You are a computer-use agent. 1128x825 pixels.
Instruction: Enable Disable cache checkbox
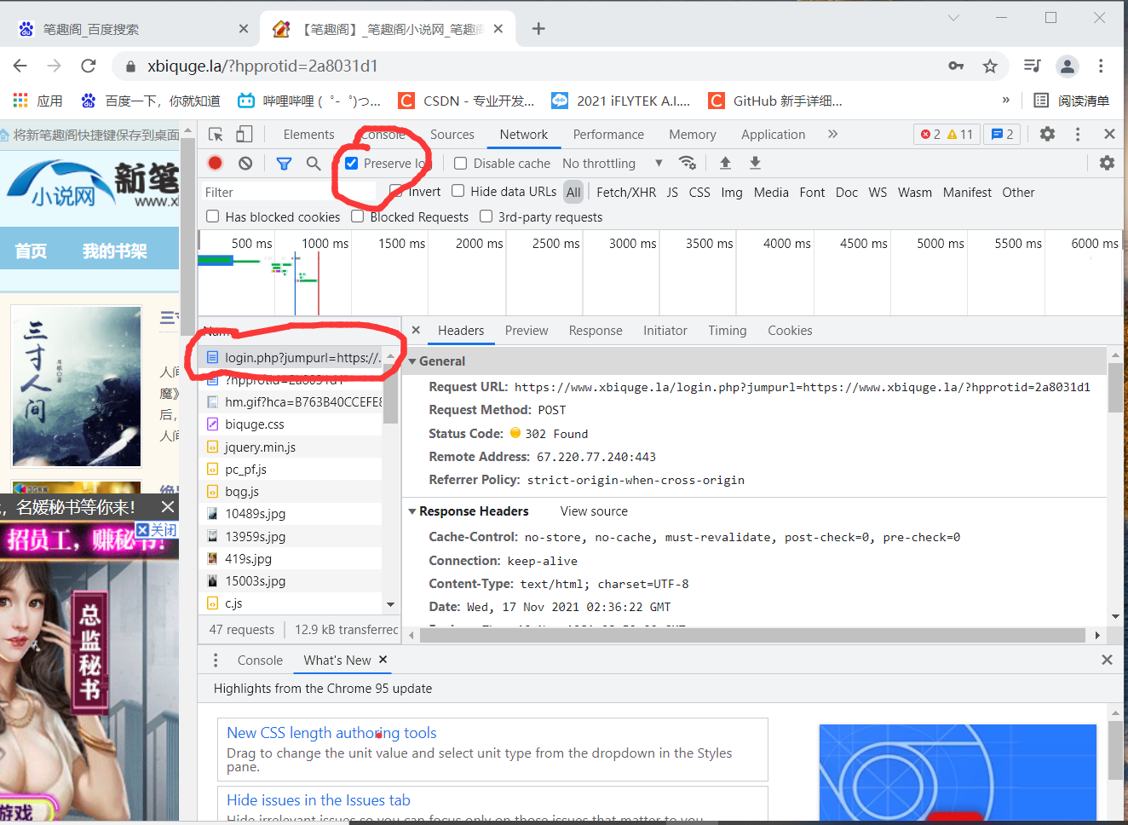[x=460, y=163]
